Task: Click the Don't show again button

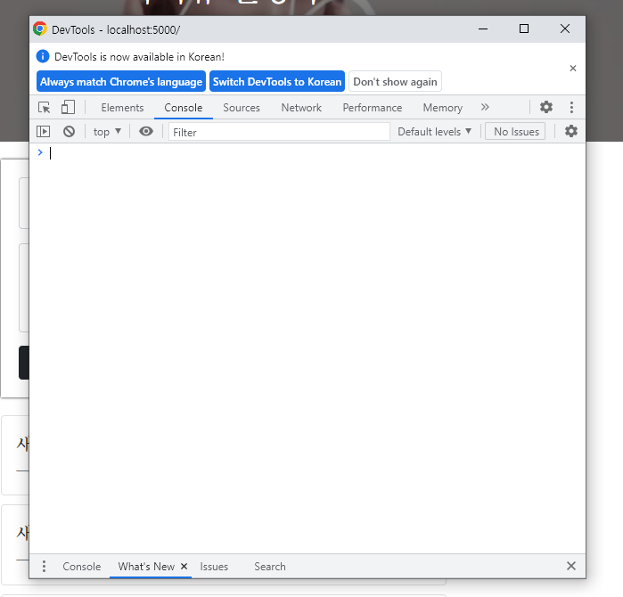Action: [x=395, y=81]
